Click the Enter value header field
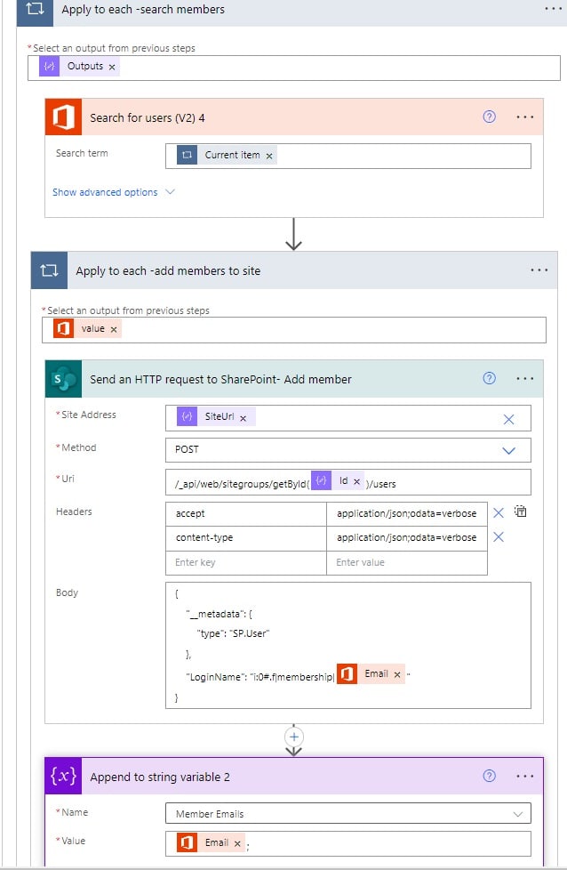 point(407,562)
